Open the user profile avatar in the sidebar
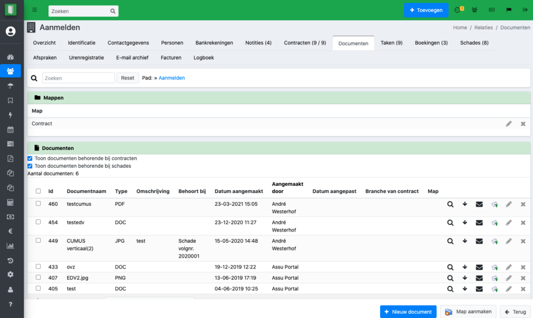The image size is (533, 318). click(10, 31)
